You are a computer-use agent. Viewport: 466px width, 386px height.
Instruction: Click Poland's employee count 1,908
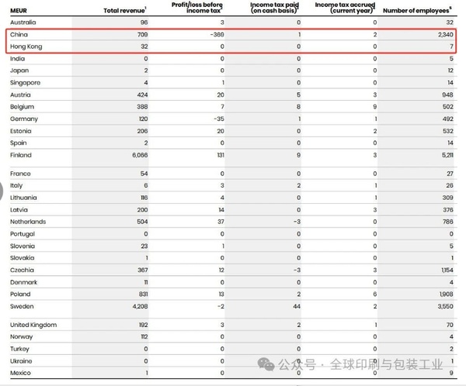(447, 295)
